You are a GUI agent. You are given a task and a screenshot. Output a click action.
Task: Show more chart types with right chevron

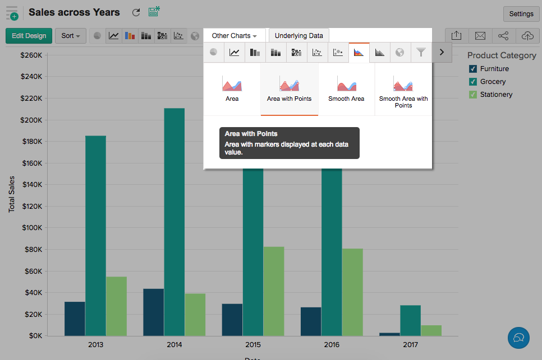point(442,53)
